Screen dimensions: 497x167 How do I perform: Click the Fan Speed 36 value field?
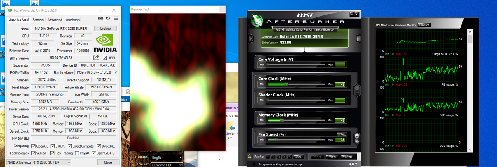[340, 140]
